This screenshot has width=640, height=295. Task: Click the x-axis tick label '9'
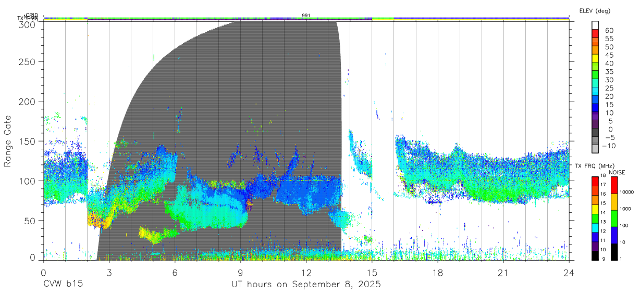[240, 273]
